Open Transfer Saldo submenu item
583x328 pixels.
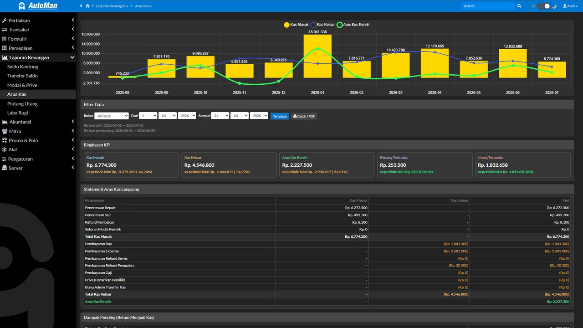(x=22, y=76)
